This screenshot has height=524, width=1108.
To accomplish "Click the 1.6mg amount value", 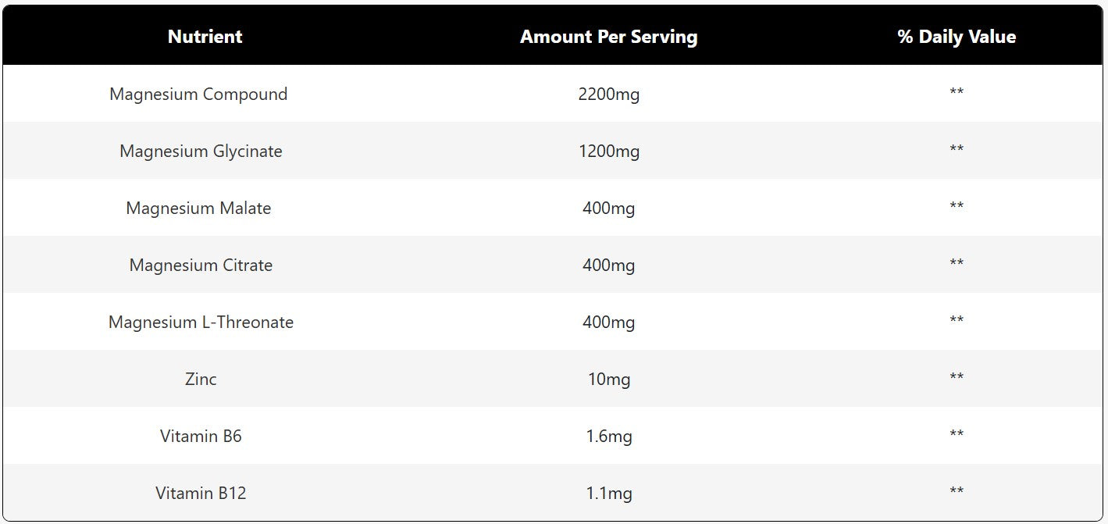I will 608,437.
